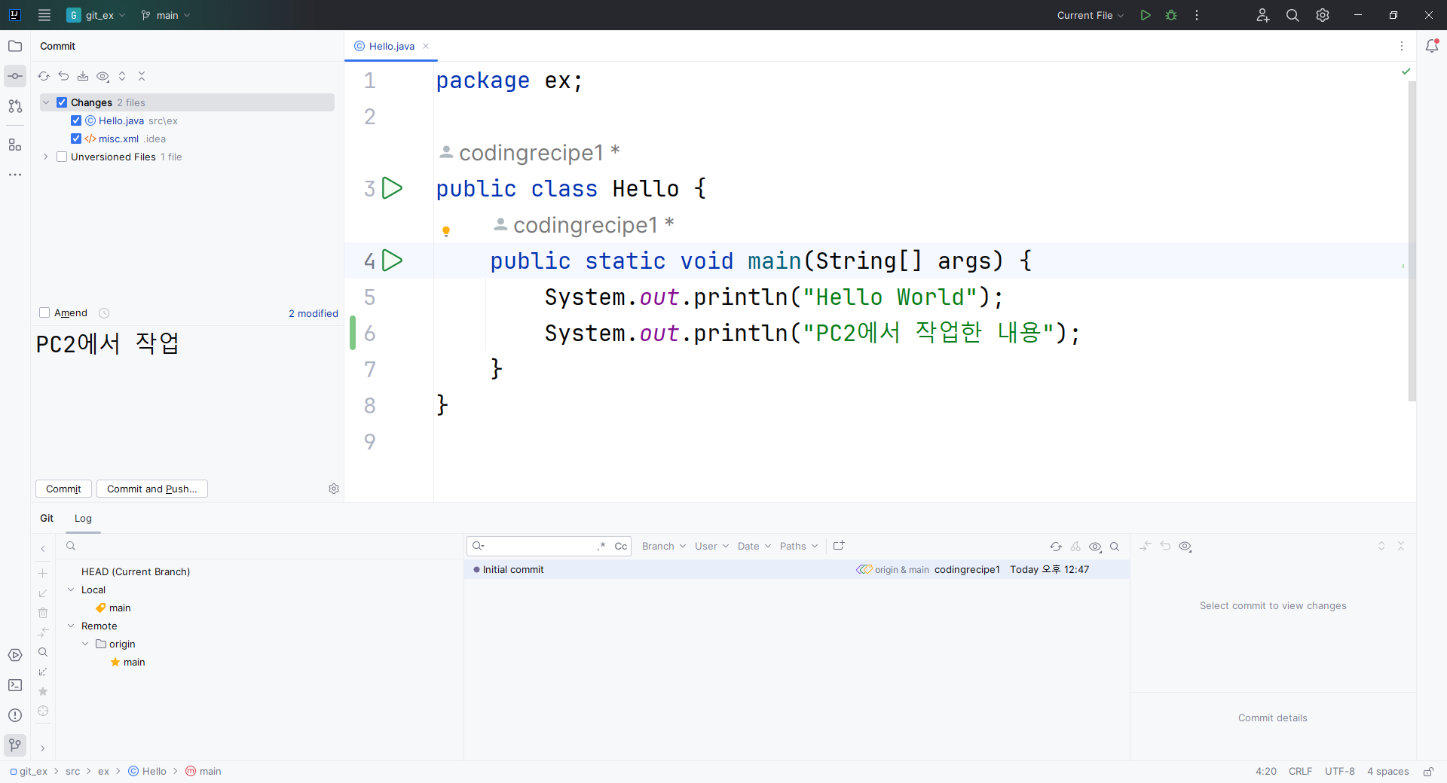Open the Terminal tool window icon
This screenshot has height=783, width=1447.
tap(15, 685)
